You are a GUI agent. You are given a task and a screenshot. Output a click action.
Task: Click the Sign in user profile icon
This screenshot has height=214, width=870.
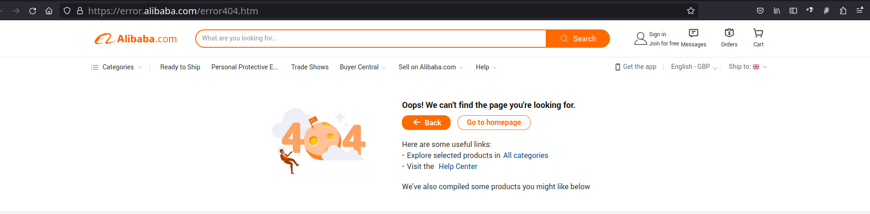tap(640, 39)
